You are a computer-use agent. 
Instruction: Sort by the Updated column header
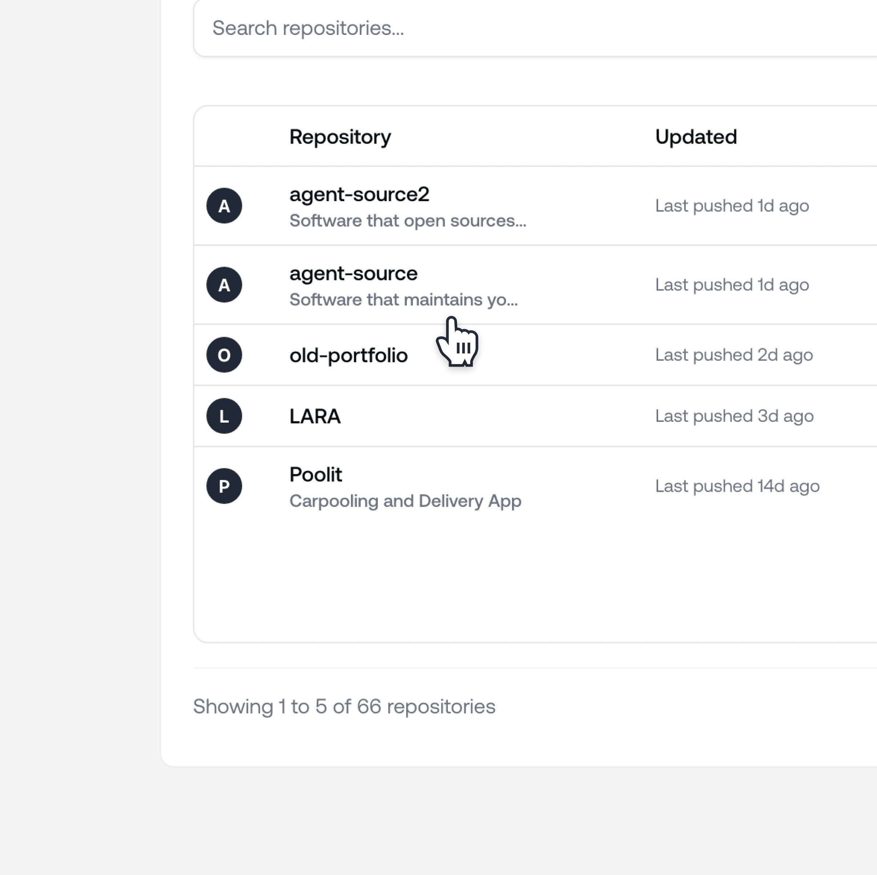click(x=696, y=137)
